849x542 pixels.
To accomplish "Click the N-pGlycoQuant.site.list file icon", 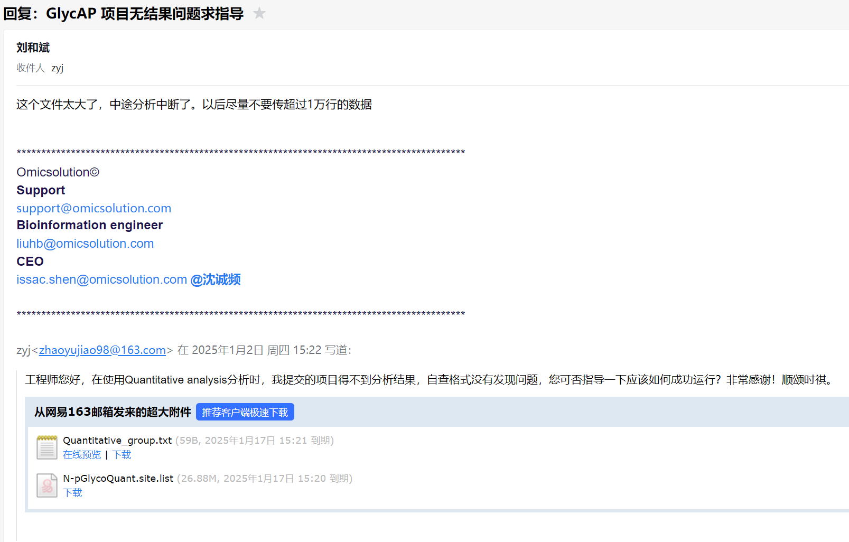I will (47, 485).
